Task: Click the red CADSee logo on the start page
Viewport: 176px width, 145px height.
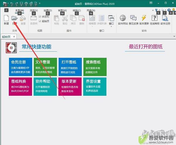Action: click(11, 48)
